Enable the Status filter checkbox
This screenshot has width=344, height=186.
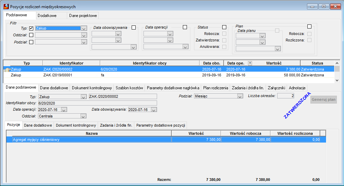tap(224, 27)
